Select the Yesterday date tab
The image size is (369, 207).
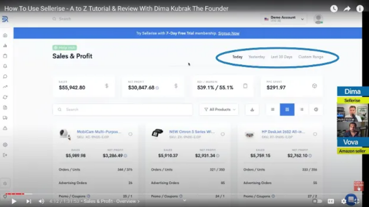tap(256, 57)
